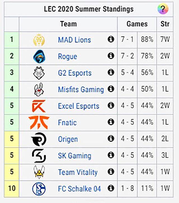The image size is (179, 203).
Task: Click the FC Schalke 04 crest
Action: pos(39,189)
